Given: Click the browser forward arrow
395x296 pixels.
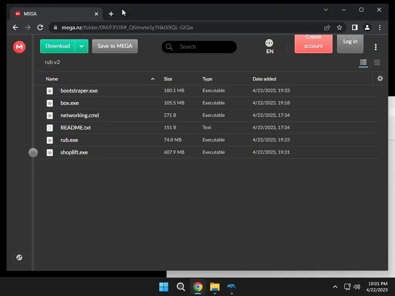Looking at the screenshot, I should pyautogui.click(x=28, y=27).
